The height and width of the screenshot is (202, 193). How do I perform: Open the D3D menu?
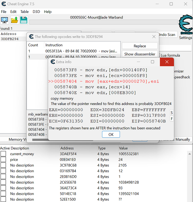(36, 12)
